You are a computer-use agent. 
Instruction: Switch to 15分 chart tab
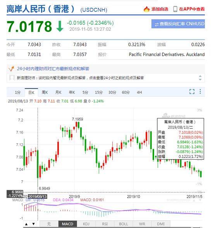point(99,92)
